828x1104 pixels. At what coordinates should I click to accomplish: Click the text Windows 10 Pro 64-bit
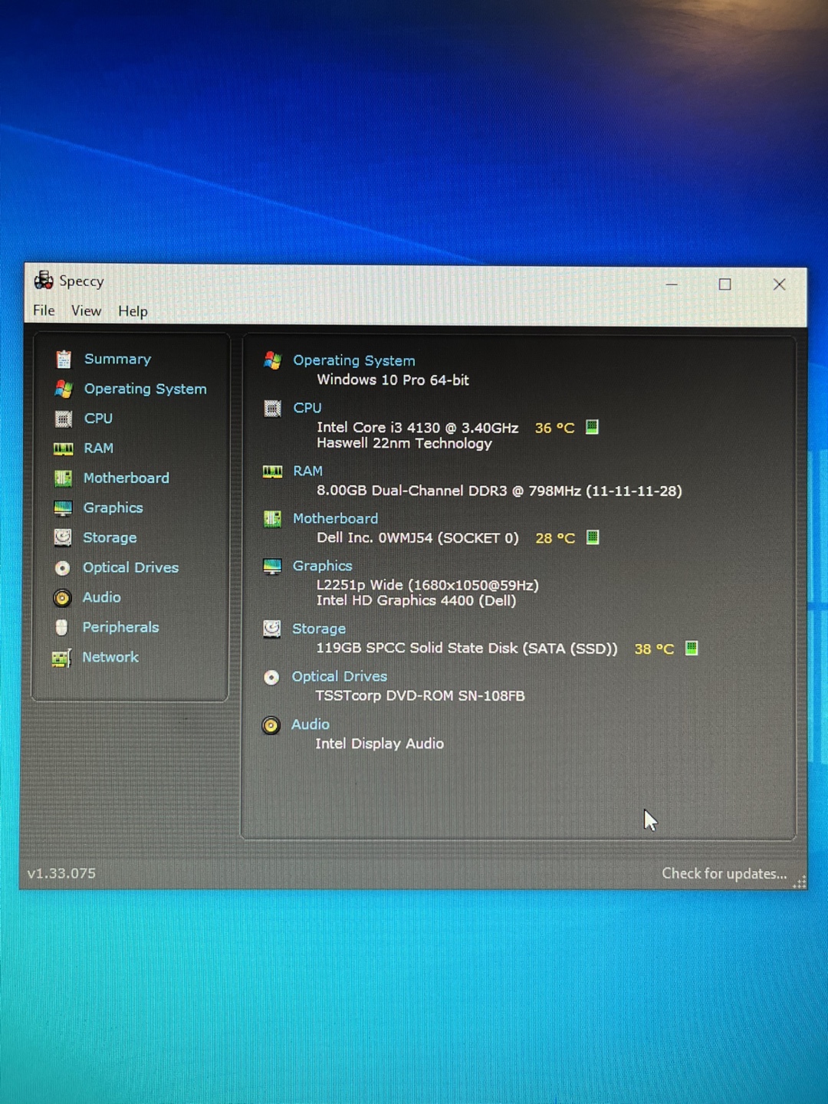click(393, 379)
